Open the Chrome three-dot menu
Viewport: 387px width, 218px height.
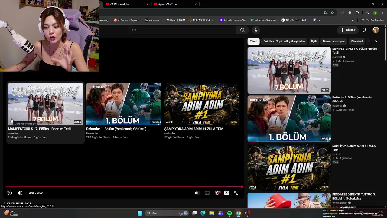point(382,13)
